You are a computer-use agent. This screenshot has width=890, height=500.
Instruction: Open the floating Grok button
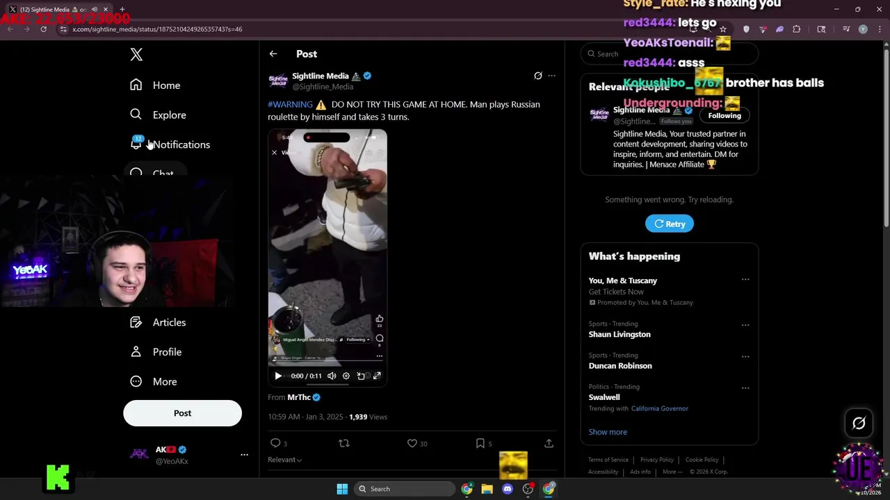[859, 423]
